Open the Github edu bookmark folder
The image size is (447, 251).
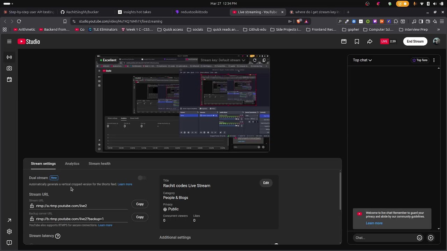255,30
